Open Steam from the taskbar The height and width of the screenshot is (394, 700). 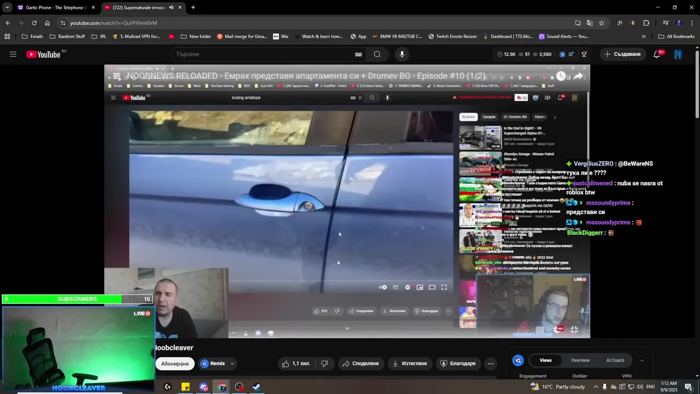256,387
